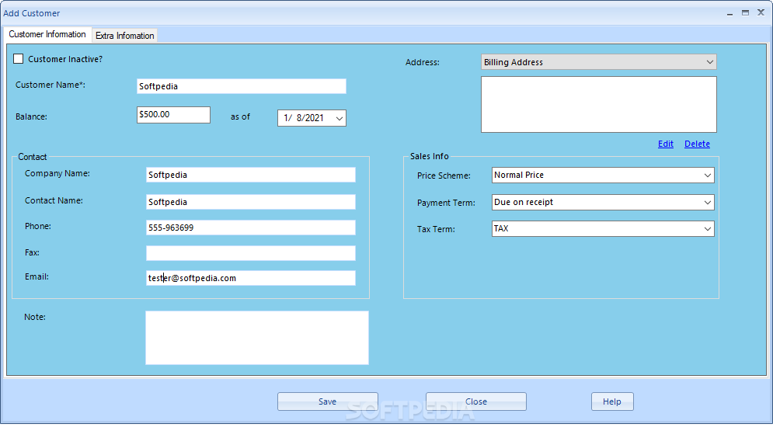This screenshot has height=431, width=773.
Task: Click the Close button at bottom
Action: pyautogui.click(x=476, y=401)
